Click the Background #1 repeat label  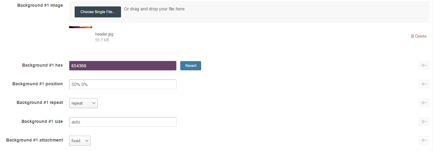click(x=40, y=102)
